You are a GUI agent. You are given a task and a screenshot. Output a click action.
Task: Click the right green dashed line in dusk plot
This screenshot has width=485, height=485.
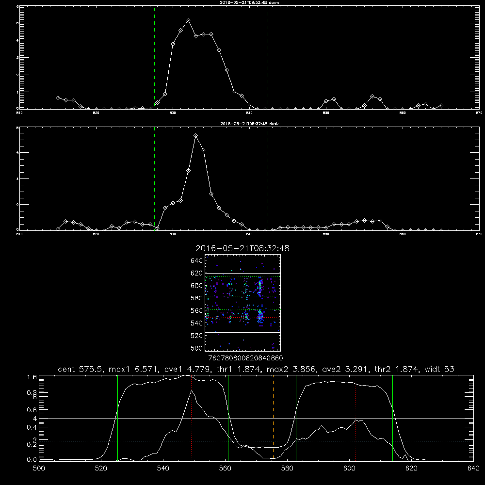tap(268, 178)
